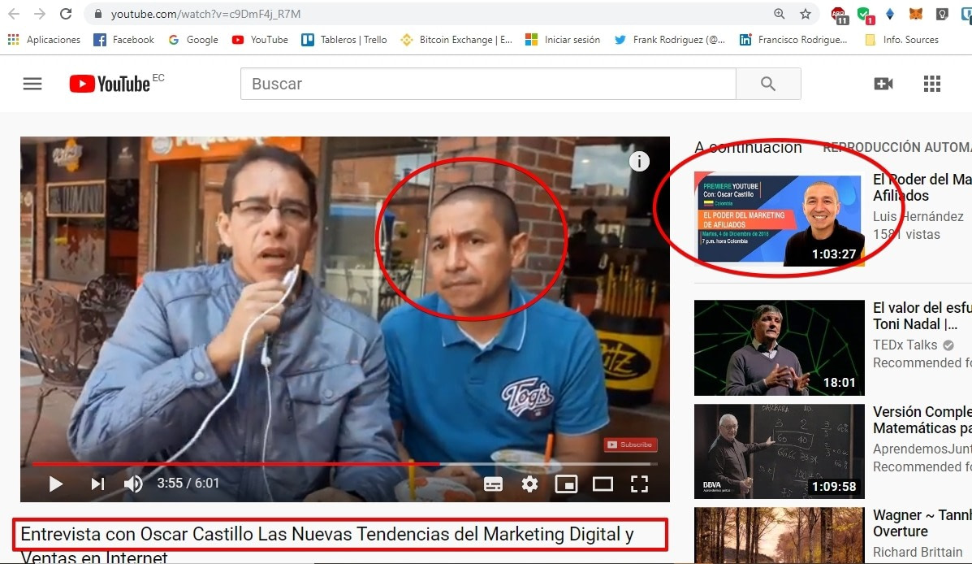972x564 pixels.
Task: Enable miniplayer mode icon
Action: 566,484
